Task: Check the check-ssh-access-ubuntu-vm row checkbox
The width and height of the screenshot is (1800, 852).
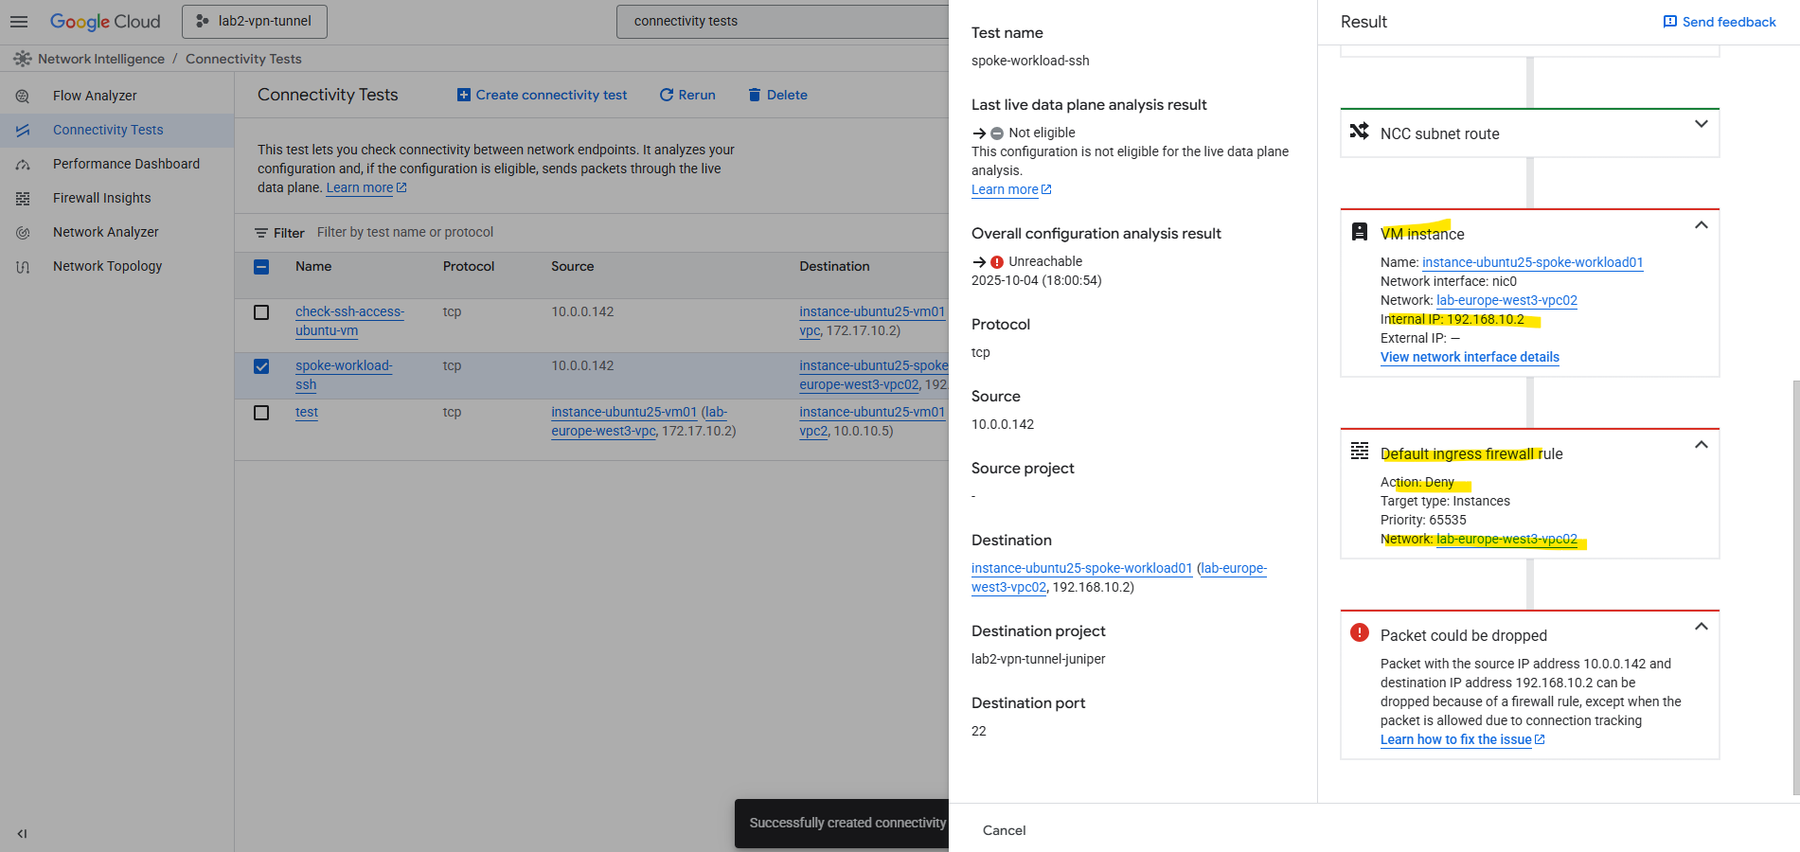Action: coord(261,312)
